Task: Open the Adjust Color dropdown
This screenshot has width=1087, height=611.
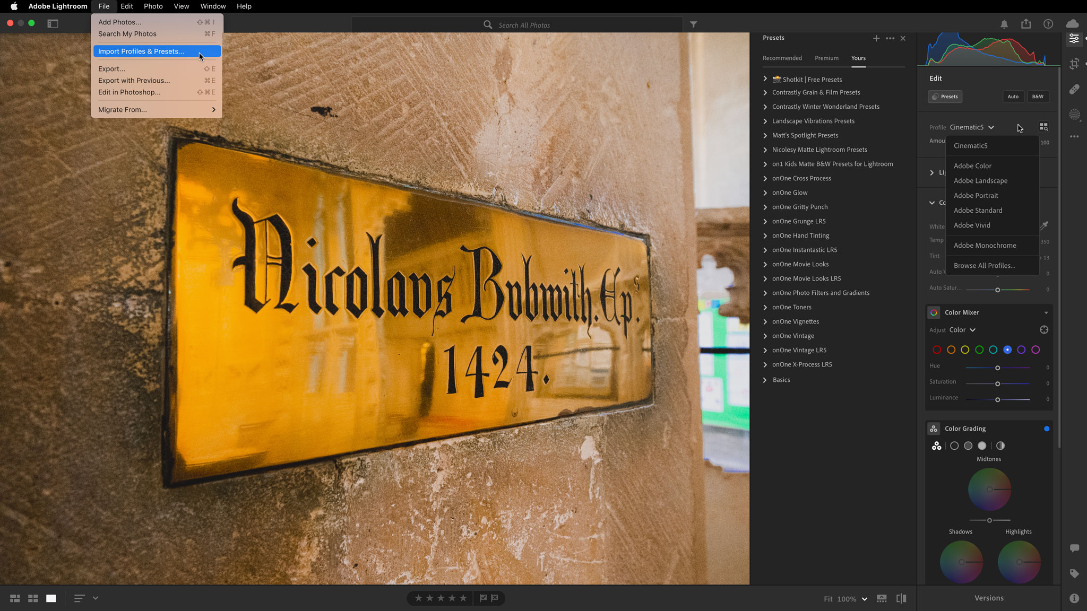Action: click(962, 330)
